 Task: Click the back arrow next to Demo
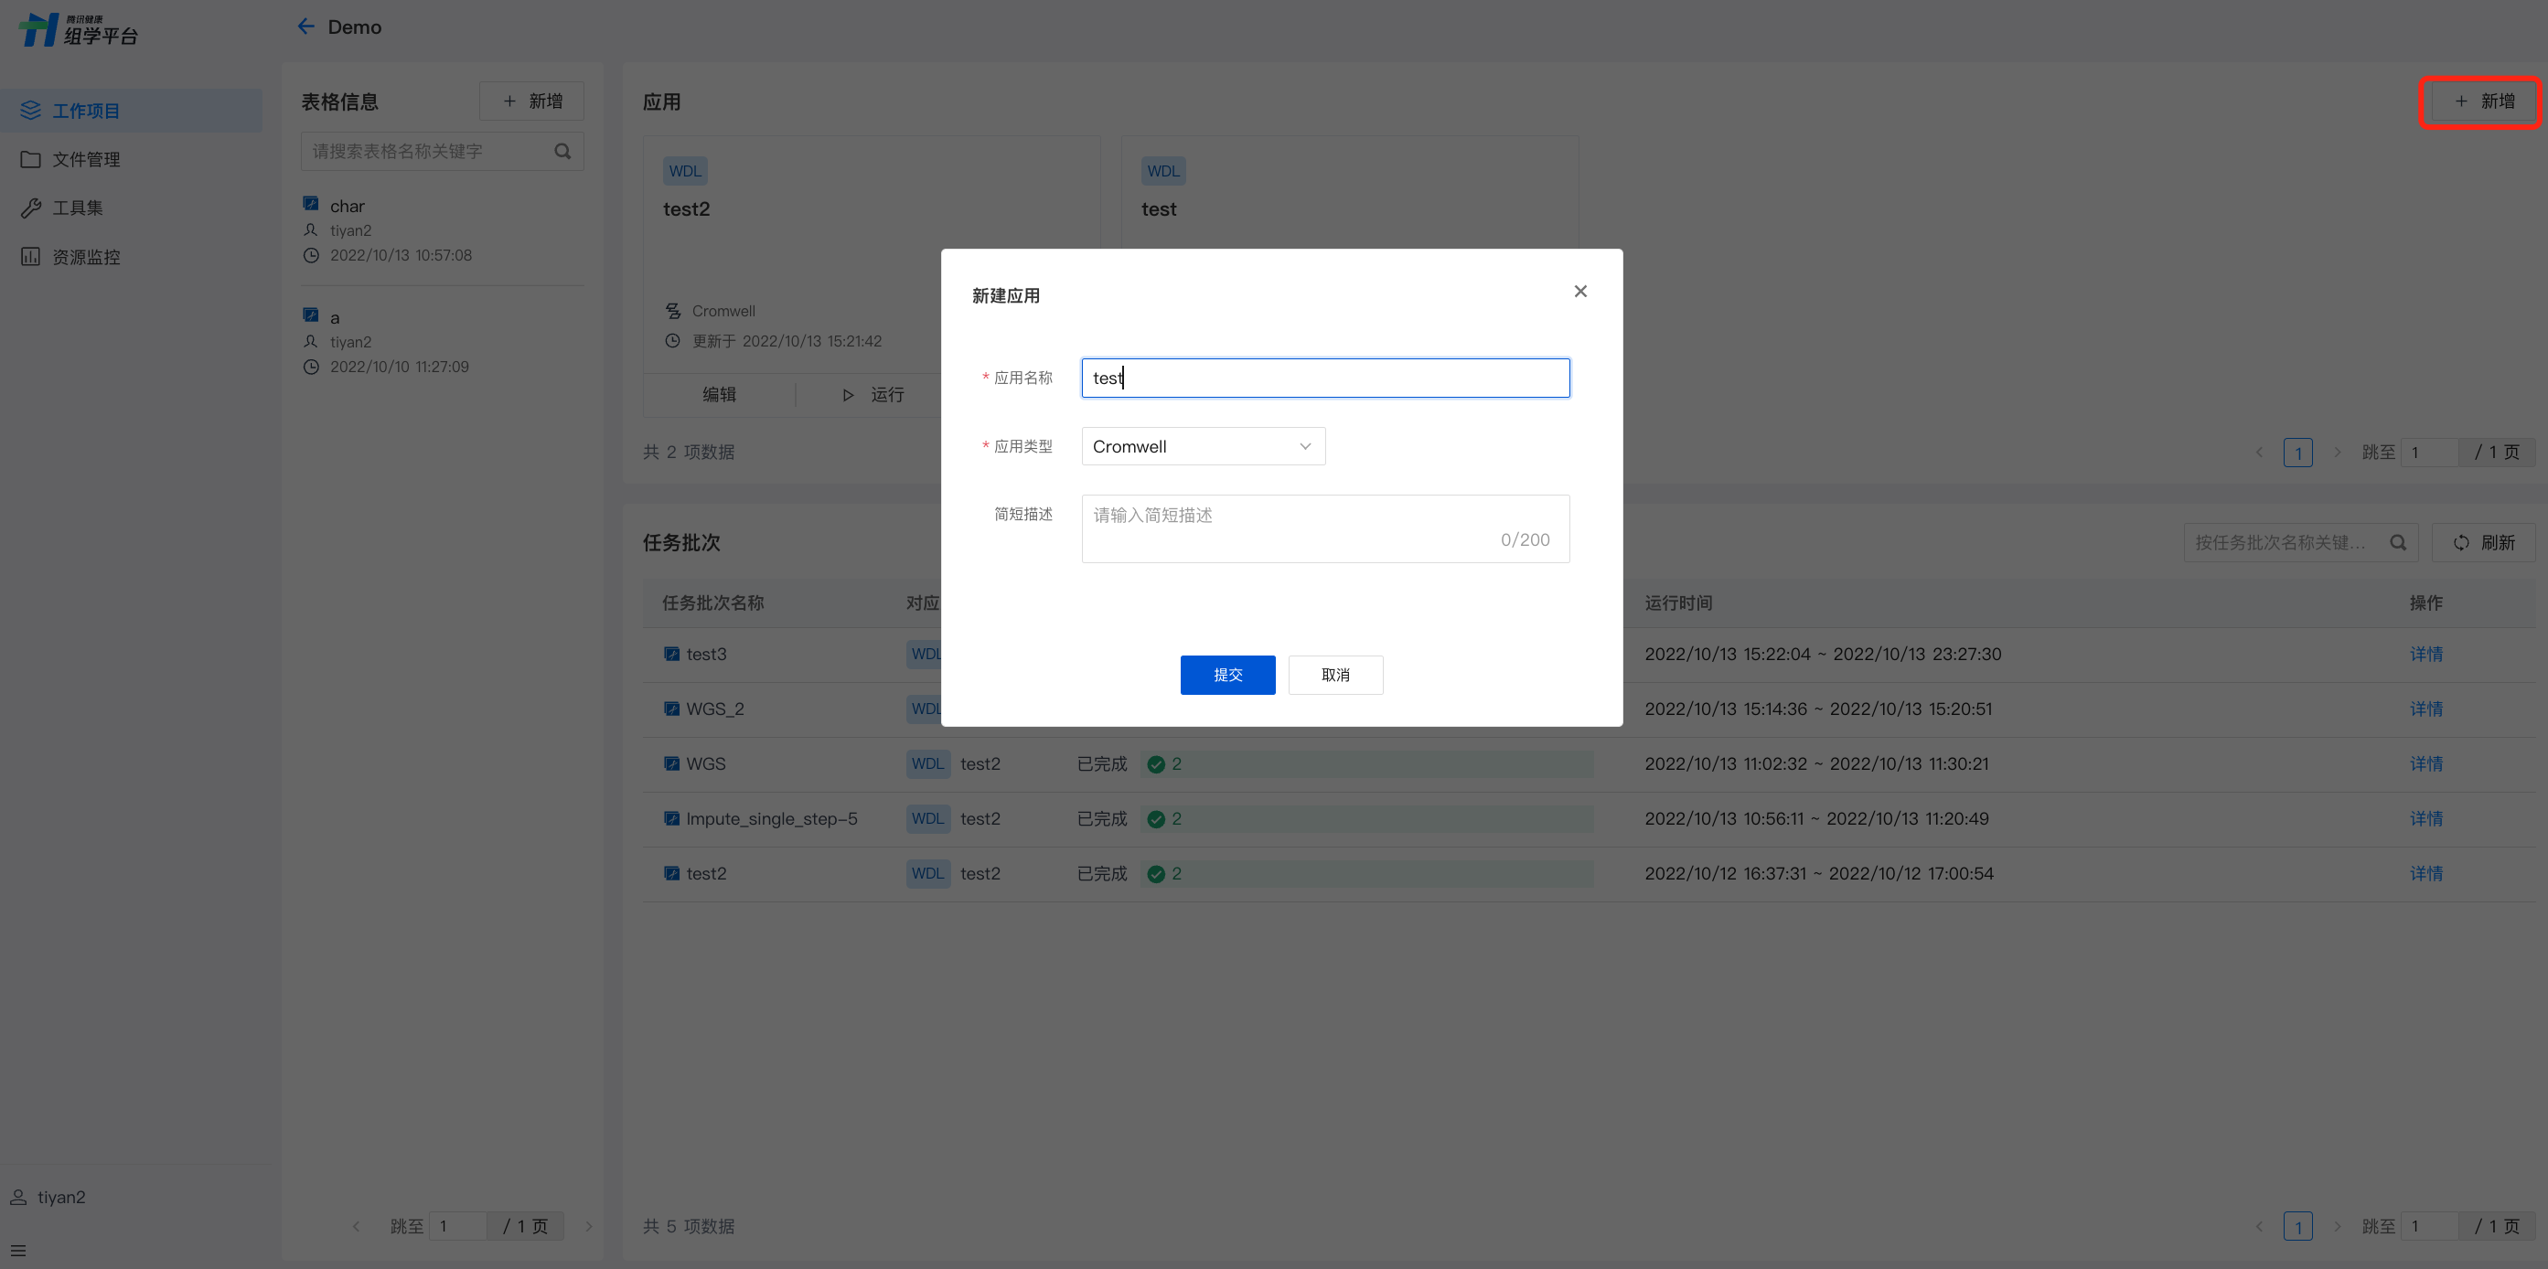pyautogui.click(x=305, y=27)
